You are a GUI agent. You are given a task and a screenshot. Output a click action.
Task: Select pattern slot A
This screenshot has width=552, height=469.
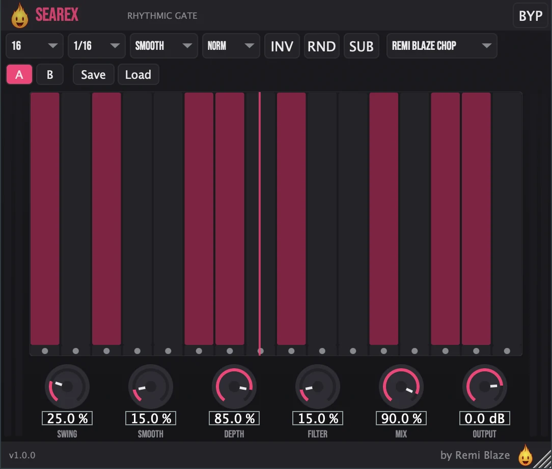point(19,75)
